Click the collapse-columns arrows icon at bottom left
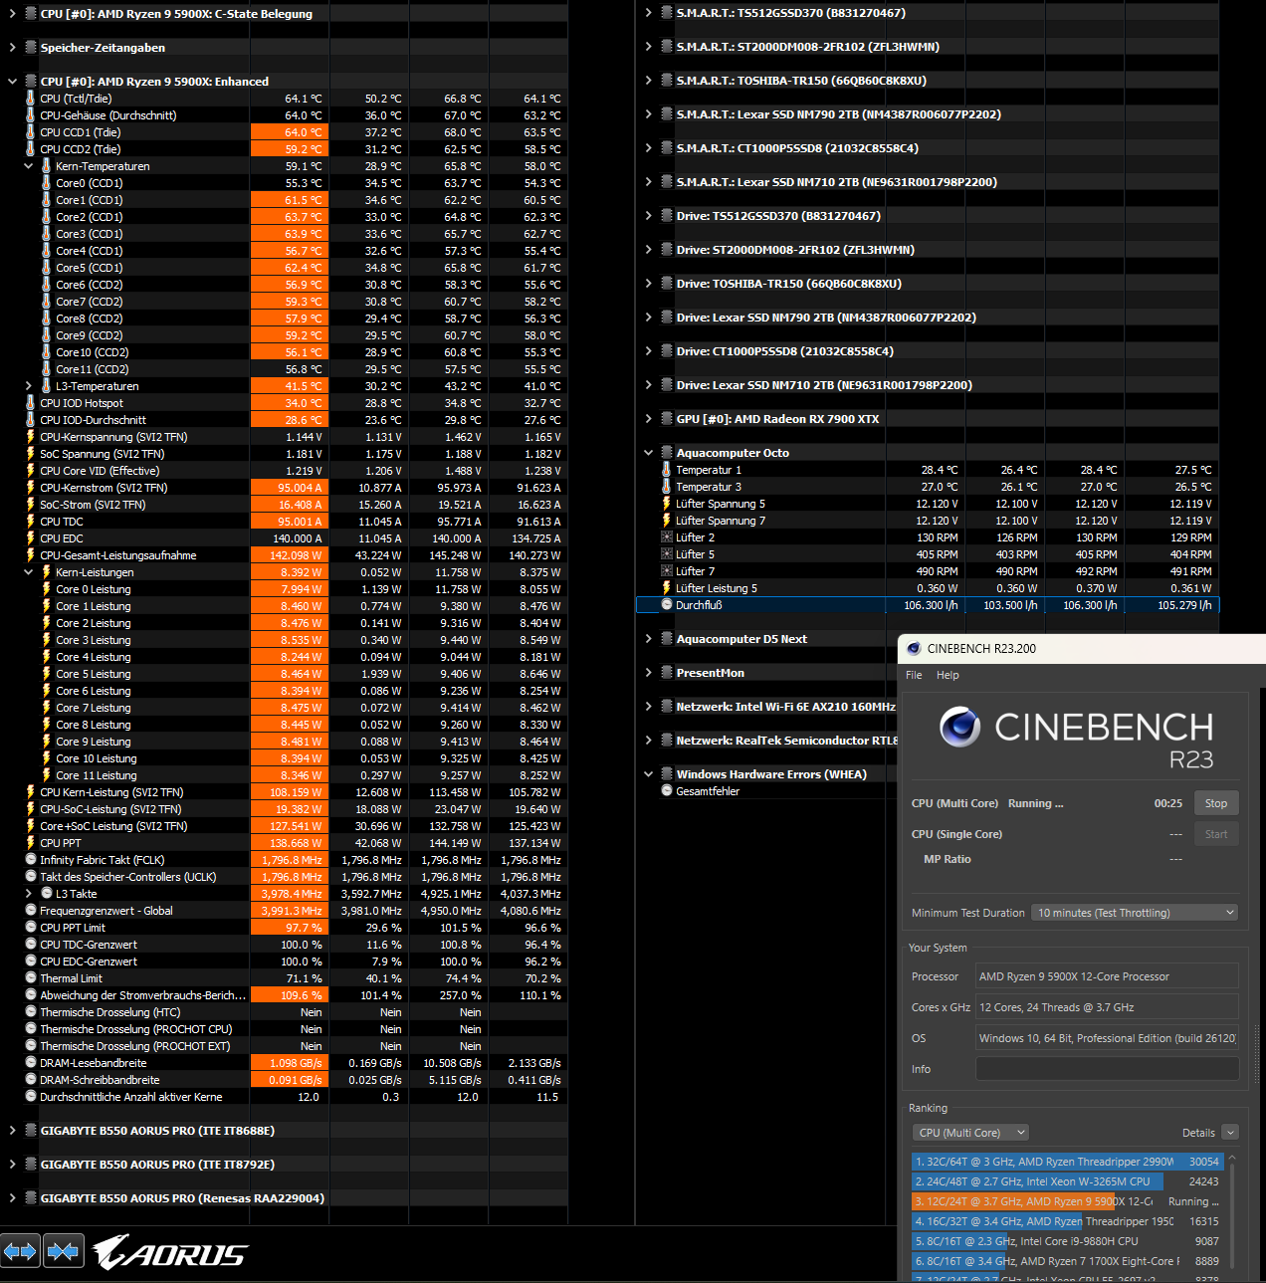The width and height of the screenshot is (1266, 1283). pos(63,1251)
